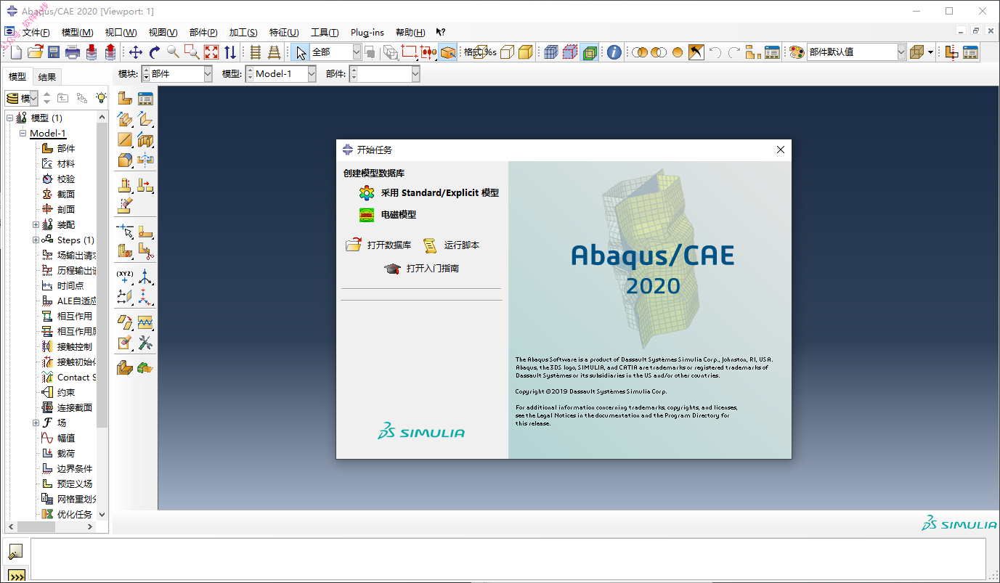Toggle the highlighted blue cube selection option
This screenshot has width=1000, height=583.
click(x=448, y=52)
